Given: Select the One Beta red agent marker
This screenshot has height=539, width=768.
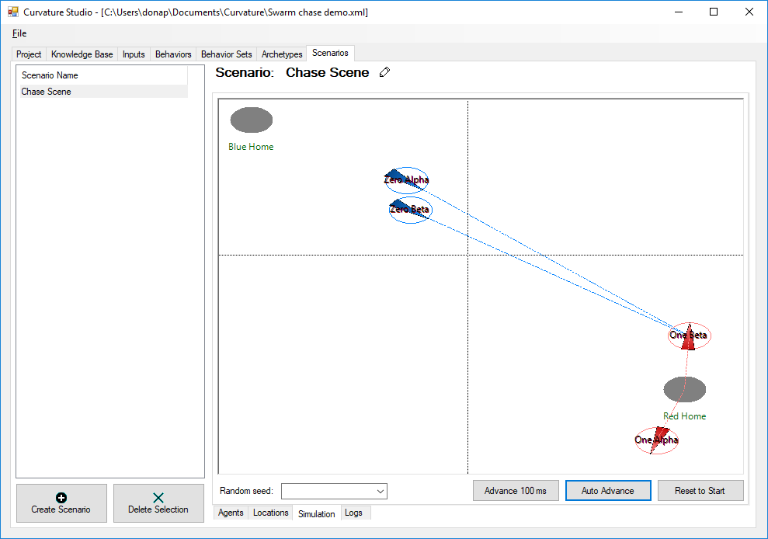Looking at the screenshot, I should pos(689,336).
